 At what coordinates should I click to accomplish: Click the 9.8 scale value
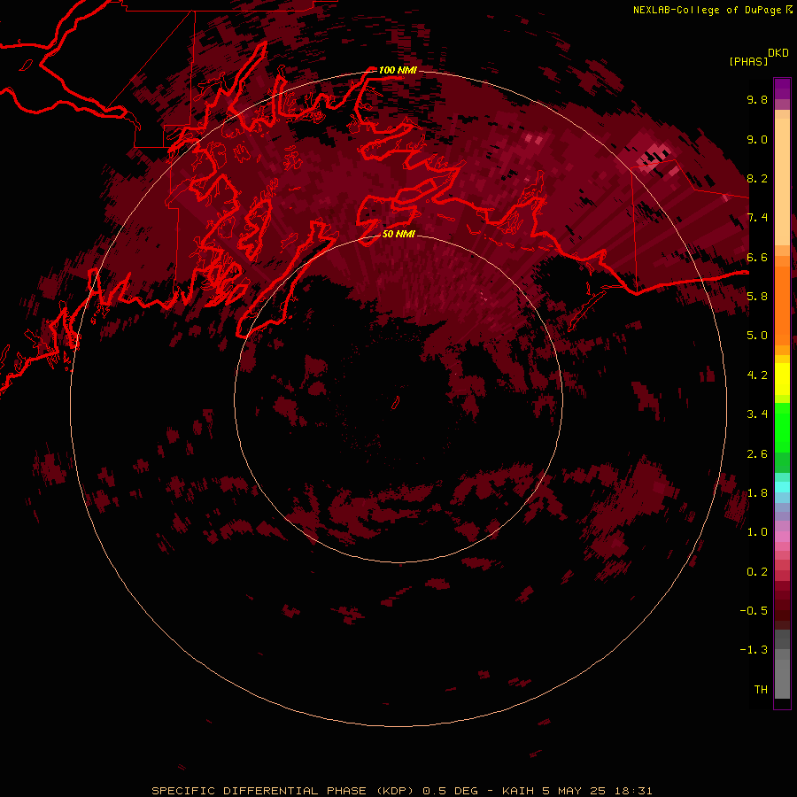click(x=757, y=99)
